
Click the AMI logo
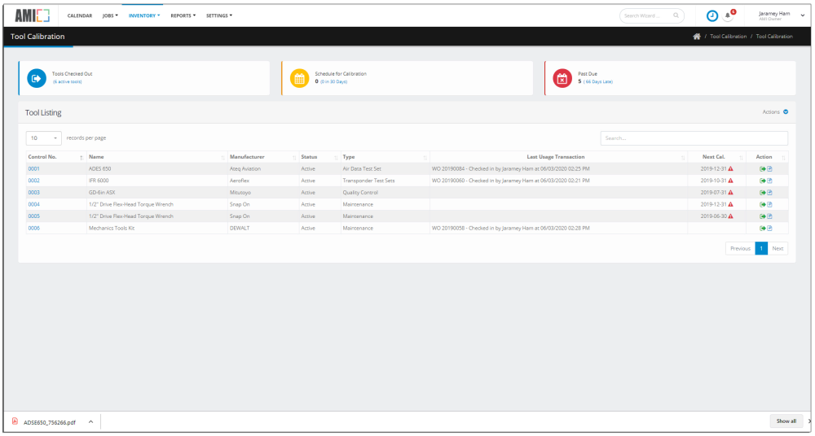pos(33,15)
